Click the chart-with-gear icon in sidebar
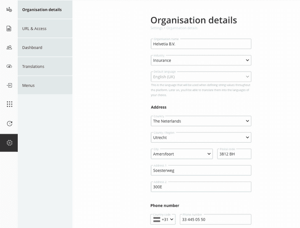 tap(9, 9)
